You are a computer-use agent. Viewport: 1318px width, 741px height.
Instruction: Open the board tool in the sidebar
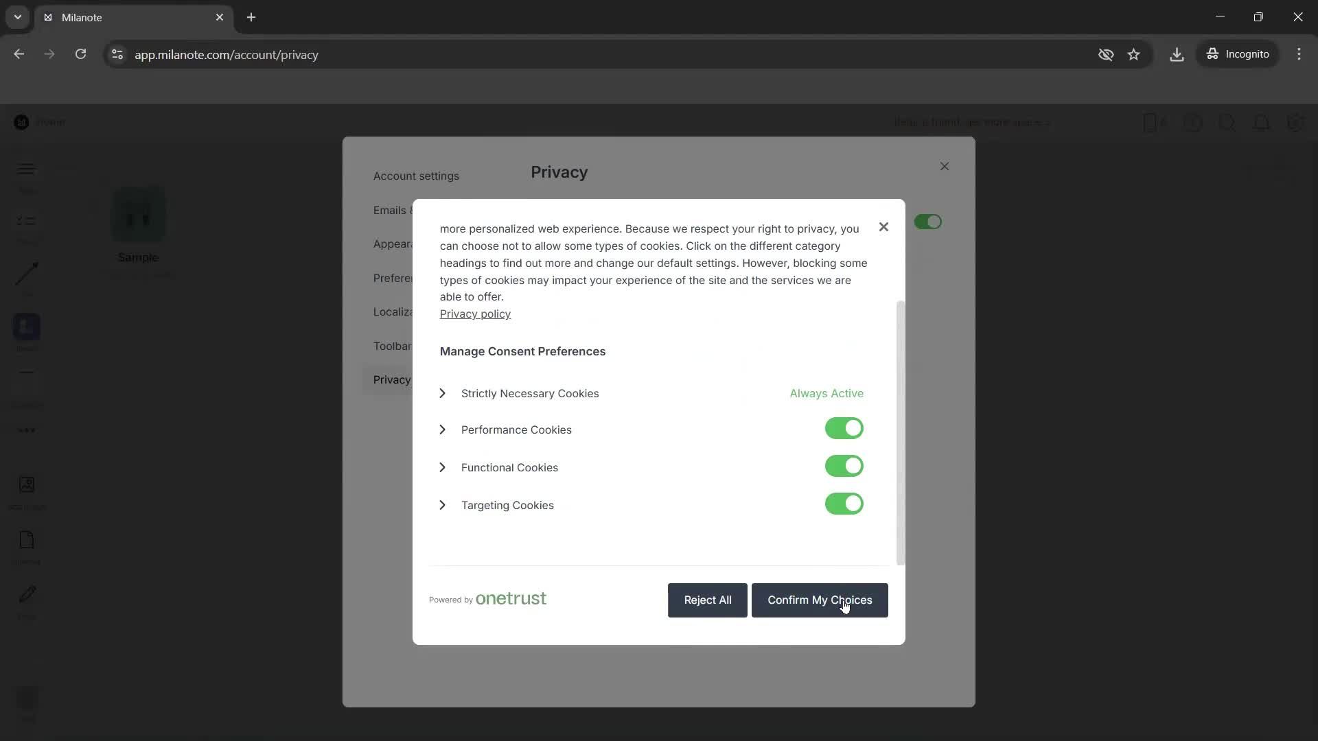[26, 329]
